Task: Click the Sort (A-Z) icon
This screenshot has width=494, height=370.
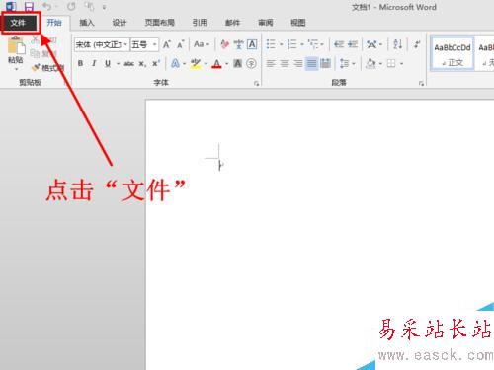Action: tap(398, 44)
